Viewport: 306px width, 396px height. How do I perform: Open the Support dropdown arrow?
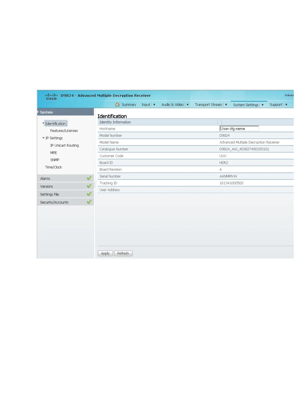coord(286,105)
